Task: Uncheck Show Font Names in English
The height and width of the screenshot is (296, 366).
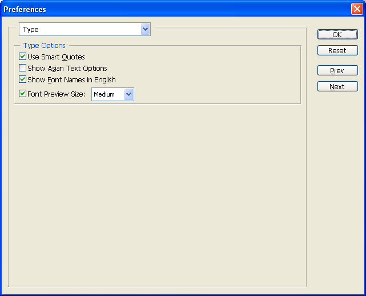Action: tap(22, 79)
